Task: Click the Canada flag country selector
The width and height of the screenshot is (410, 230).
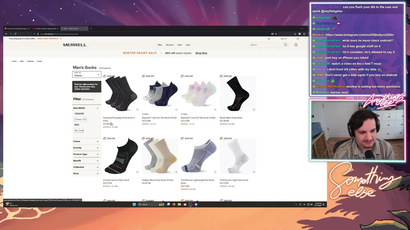Action: (269, 39)
